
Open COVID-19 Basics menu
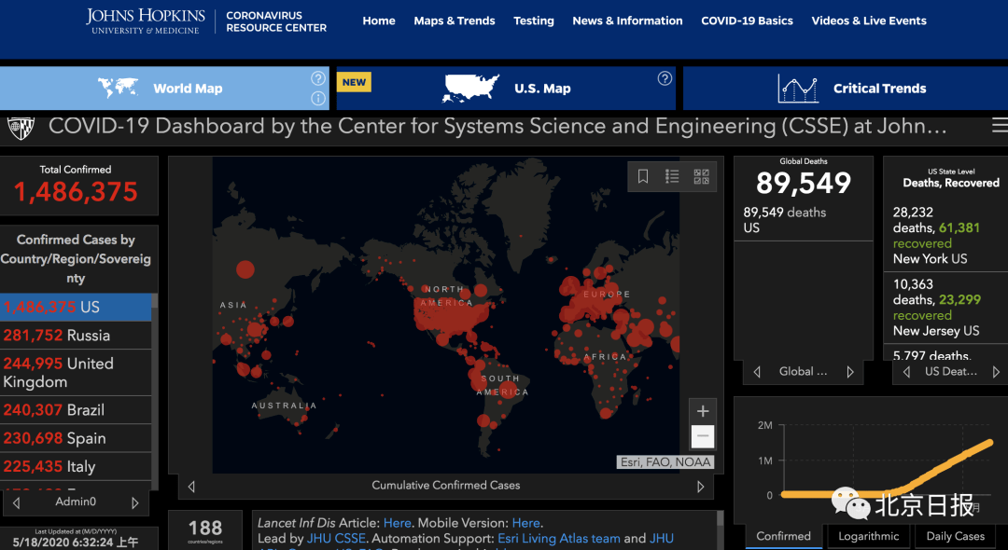(x=747, y=21)
